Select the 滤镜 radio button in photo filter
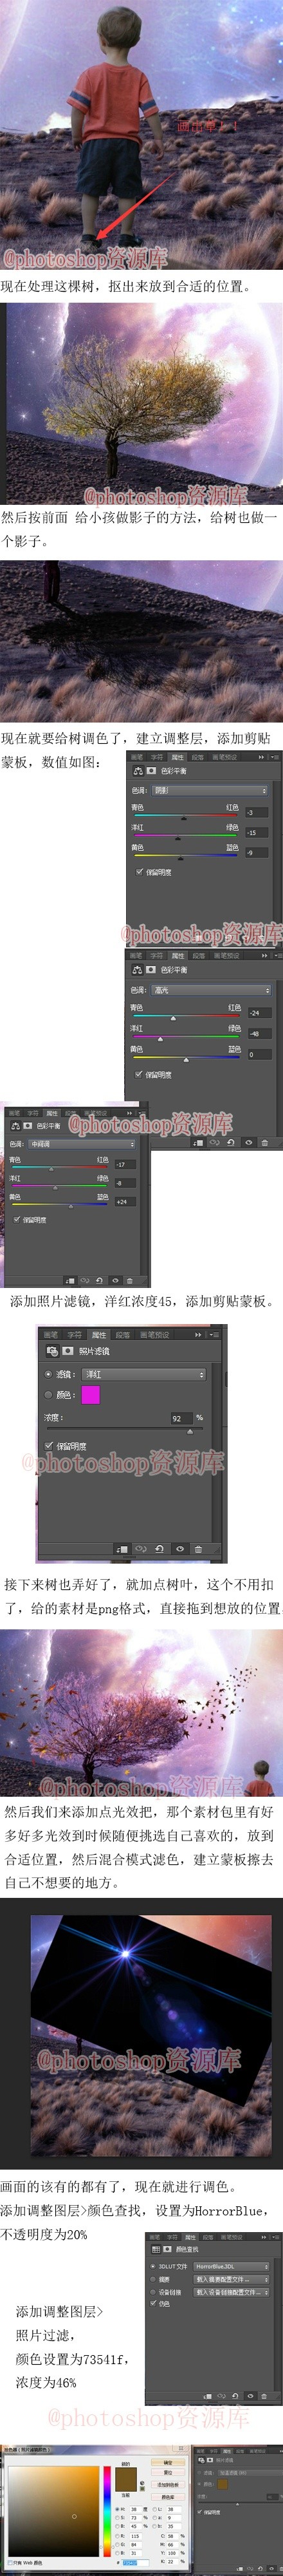The height and width of the screenshot is (2576, 283). pos(48,1374)
